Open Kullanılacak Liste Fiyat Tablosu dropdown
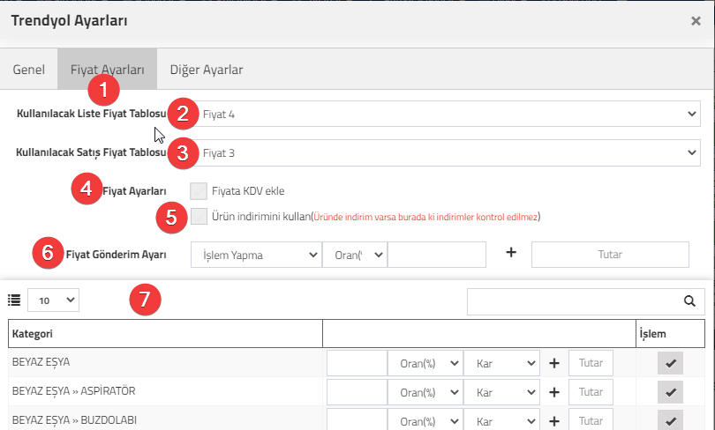The image size is (715, 430). tap(445, 114)
